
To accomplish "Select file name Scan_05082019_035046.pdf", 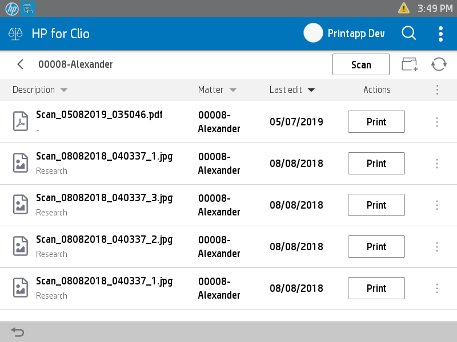I will 99,115.
